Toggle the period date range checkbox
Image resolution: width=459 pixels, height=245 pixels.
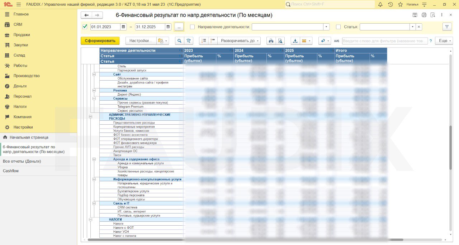[x=85, y=27]
